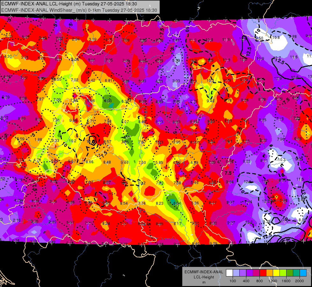This screenshot has height=287, width=312.
Task: Select the value '7.02'
Action: point(75,80)
